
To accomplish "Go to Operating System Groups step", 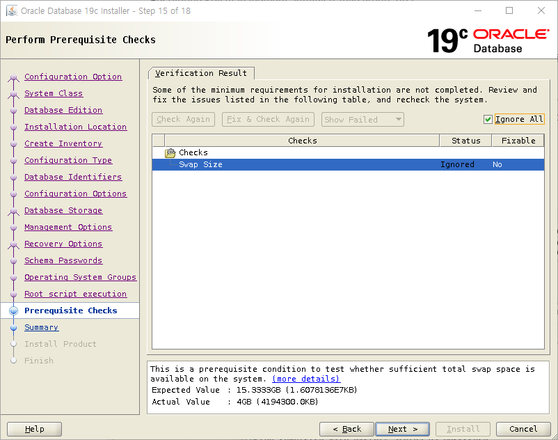I will click(x=81, y=277).
